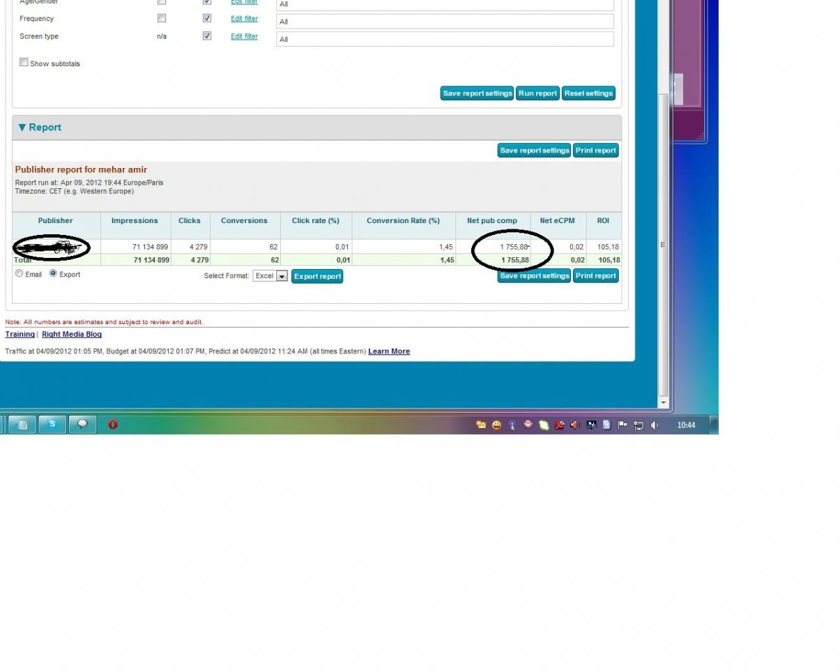
Task: Click the Impressions column header
Action: pyautogui.click(x=135, y=221)
